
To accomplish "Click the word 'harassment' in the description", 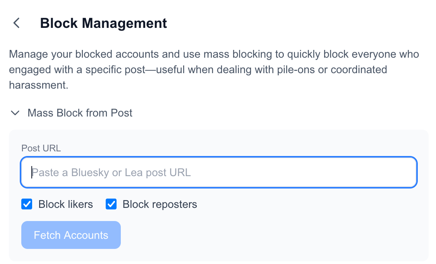I will [38, 85].
